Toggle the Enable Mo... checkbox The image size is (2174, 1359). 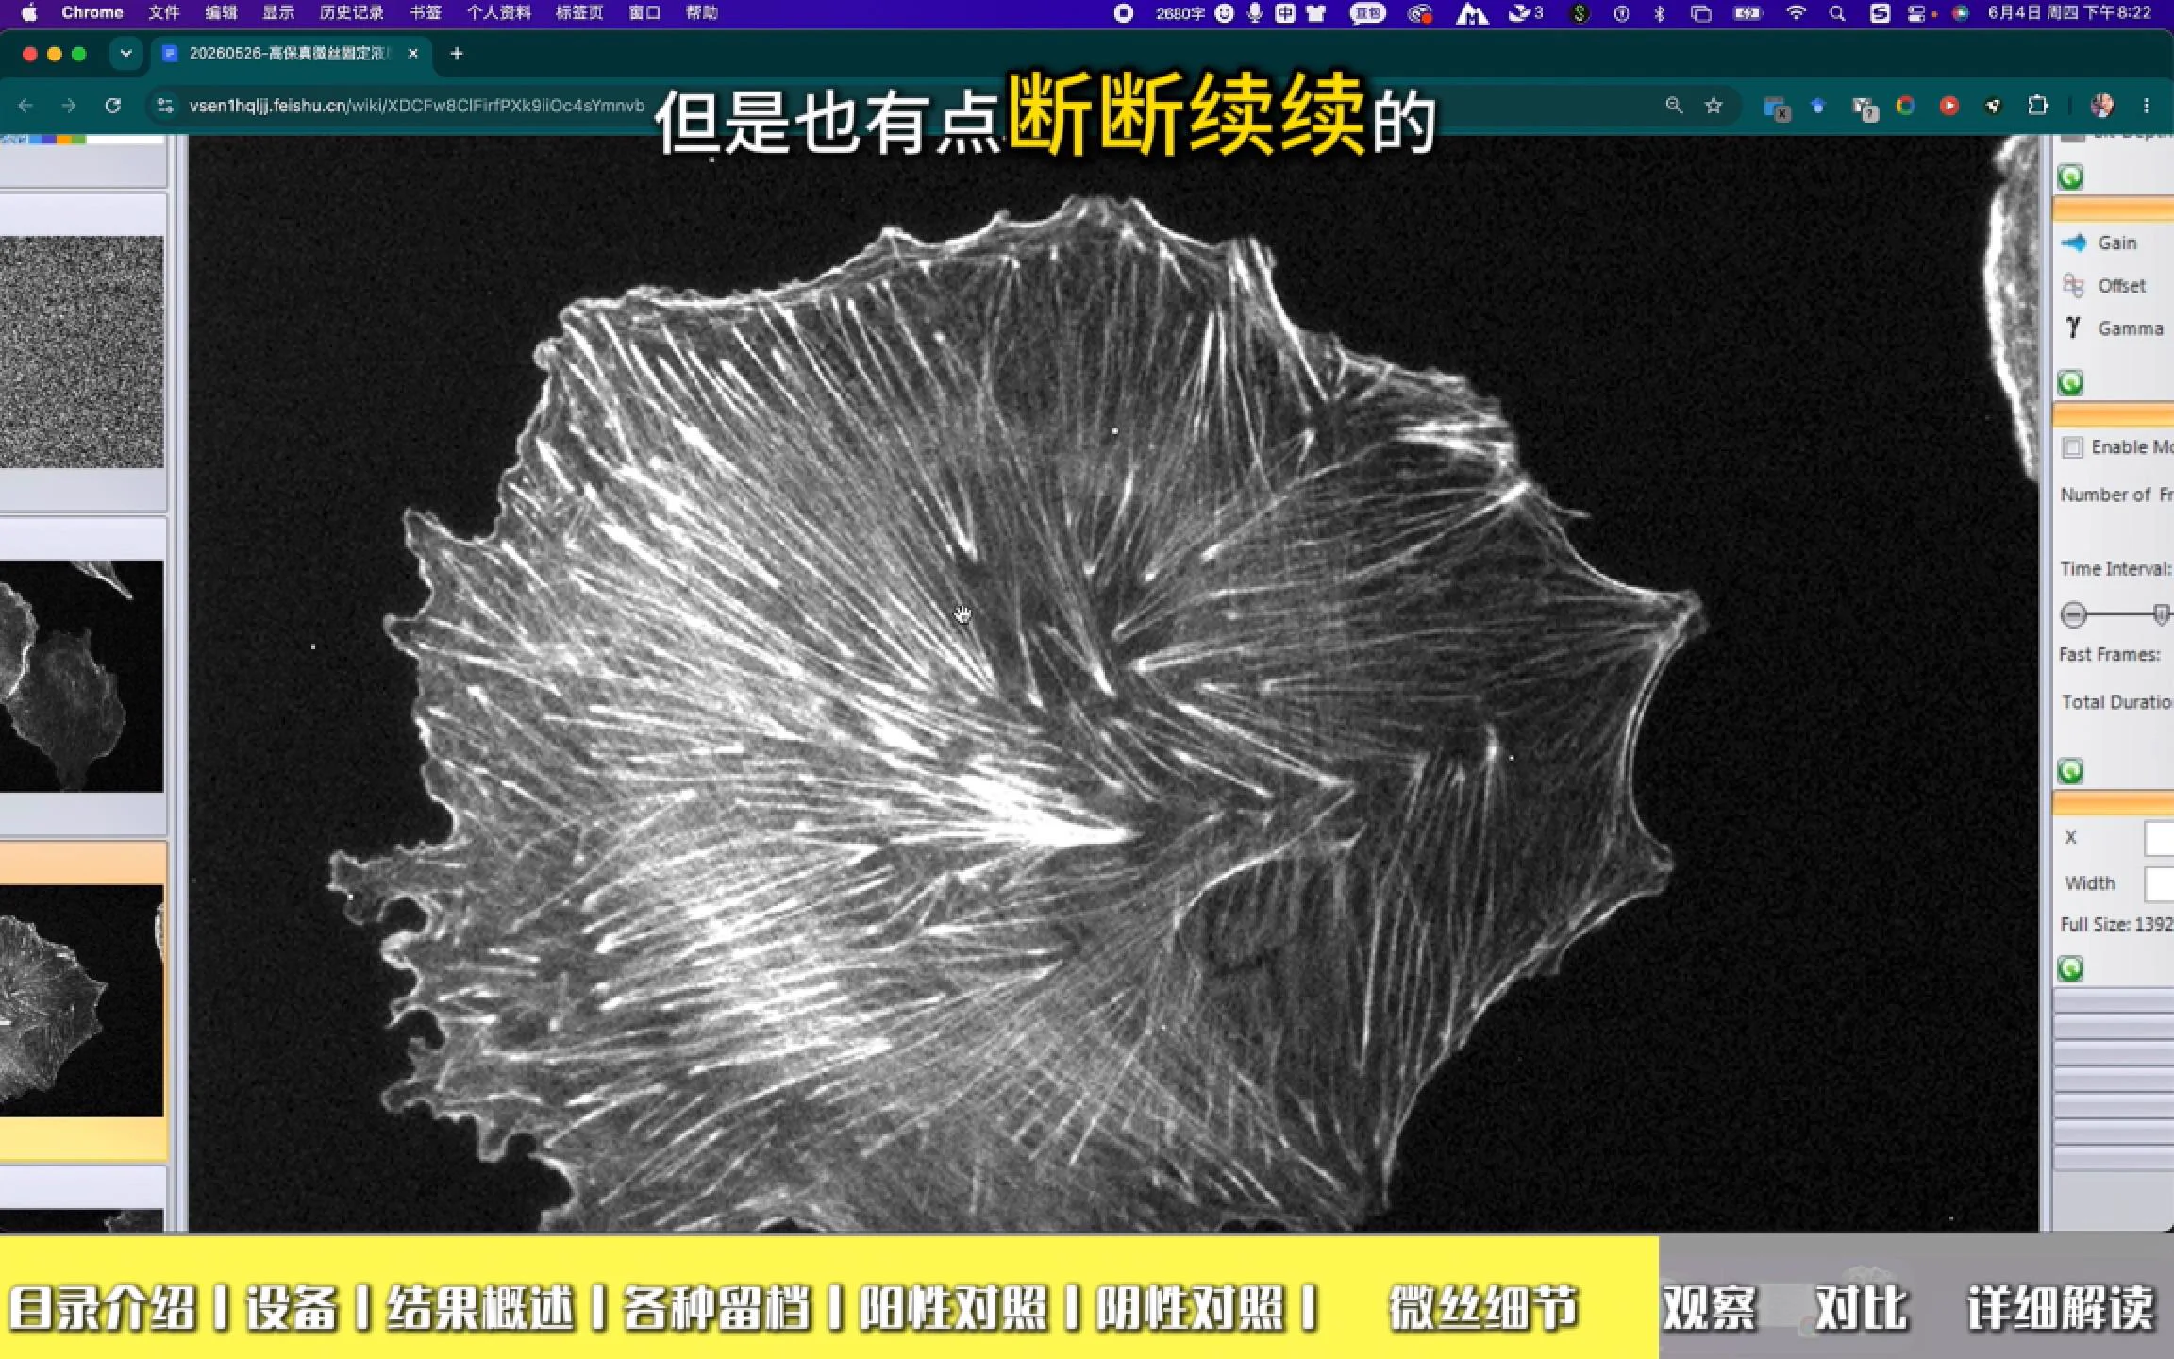click(x=2072, y=447)
